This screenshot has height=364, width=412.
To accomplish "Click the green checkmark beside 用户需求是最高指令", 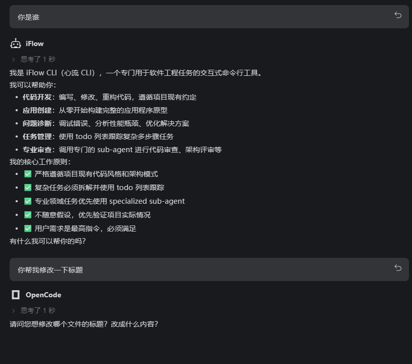I will tap(28, 229).
